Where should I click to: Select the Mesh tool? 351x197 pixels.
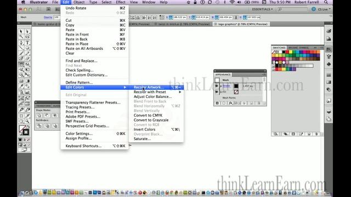(21, 81)
